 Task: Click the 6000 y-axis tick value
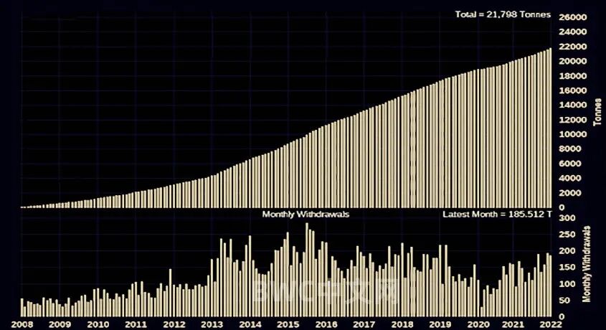[570, 164]
